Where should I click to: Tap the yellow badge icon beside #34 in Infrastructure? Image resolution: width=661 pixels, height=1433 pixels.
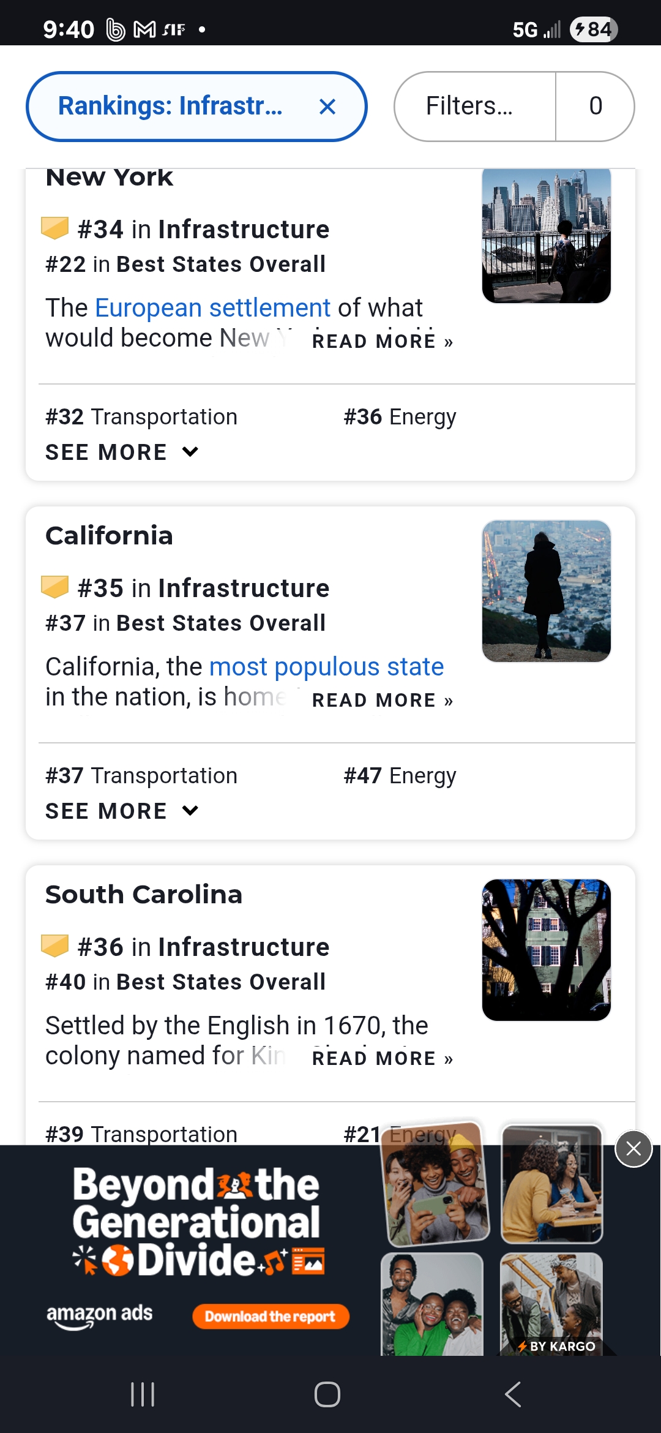click(55, 228)
